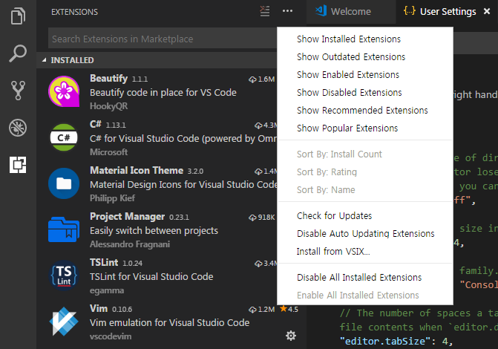Screen dimensions: 498x349
Task: Click Disable Auto Updating Extensions
Action: click(365, 234)
